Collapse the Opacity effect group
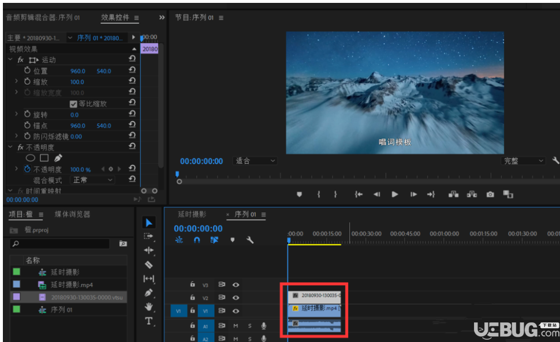The image size is (560, 342). (10, 146)
